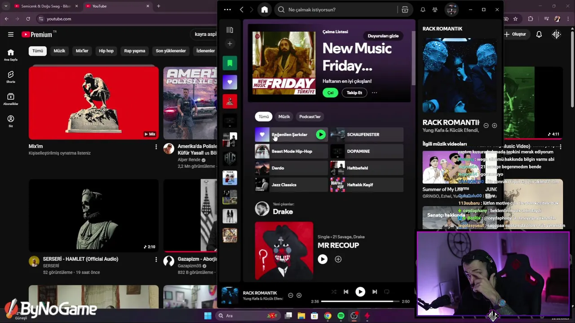The width and height of the screenshot is (575, 323).
Task: Open the Jazz Classics playlist
Action: (x=292, y=184)
